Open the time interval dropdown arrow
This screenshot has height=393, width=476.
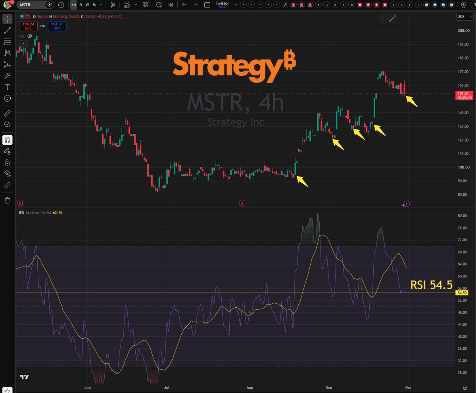(x=101, y=5)
